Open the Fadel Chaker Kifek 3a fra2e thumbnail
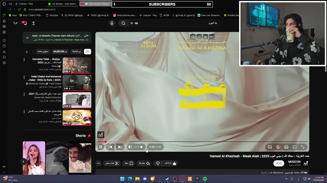Image resolution: width=327 pixels, height=183 pixels. (77, 83)
